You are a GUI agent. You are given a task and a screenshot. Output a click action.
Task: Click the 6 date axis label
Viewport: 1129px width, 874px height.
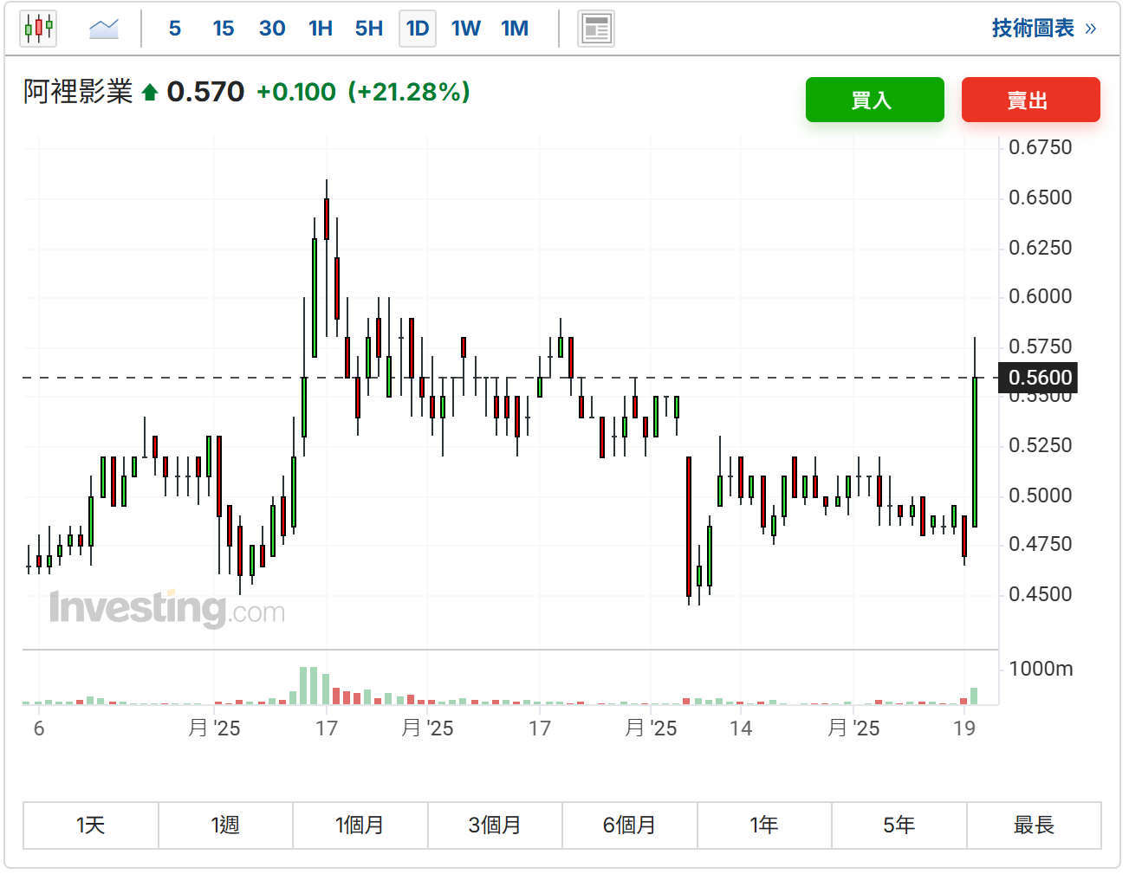point(39,728)
